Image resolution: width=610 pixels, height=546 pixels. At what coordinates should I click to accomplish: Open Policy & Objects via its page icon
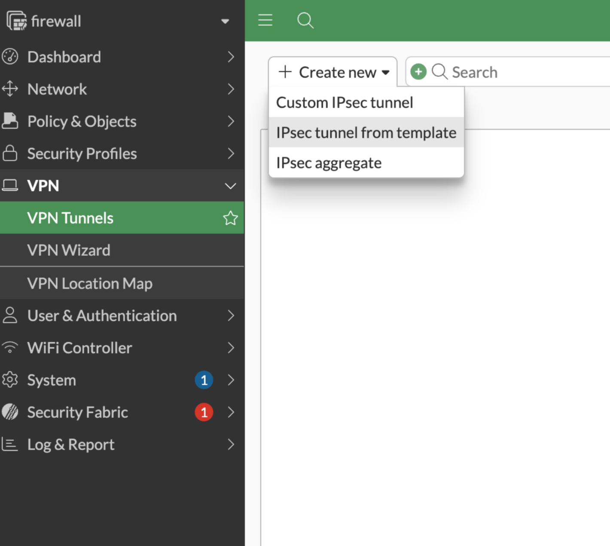coord(10,121)
